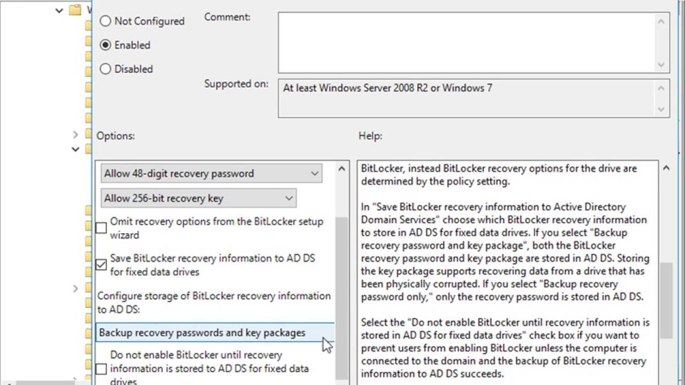Open the Allow 256-bit recovery key dropdown
This screenshot has width=685, height=385.
pos(199,198)
